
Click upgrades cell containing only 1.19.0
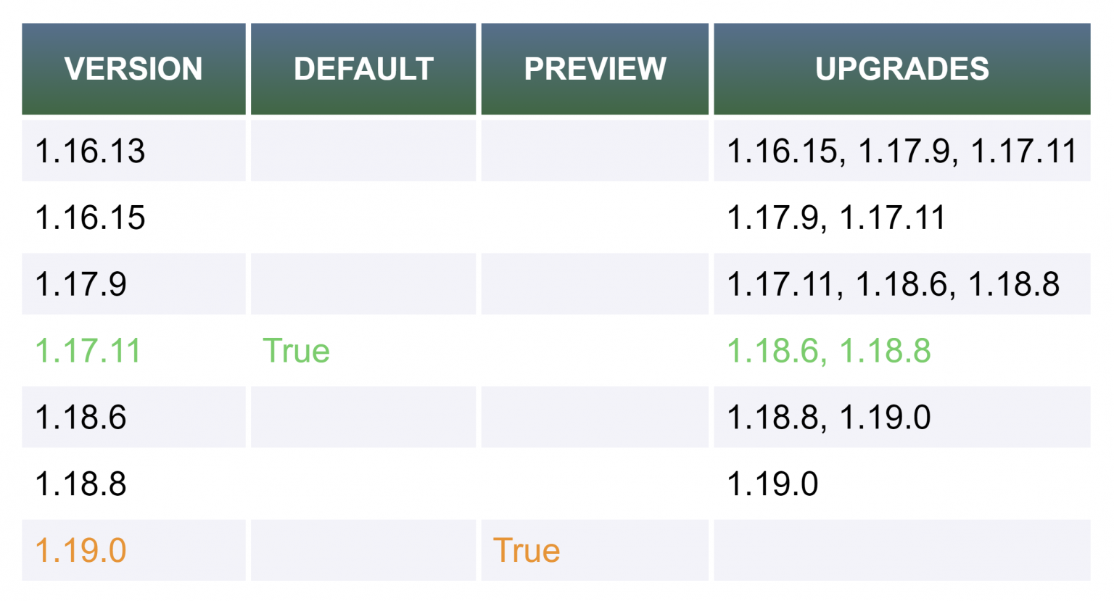pyautogui.click(x=772, y=484)
